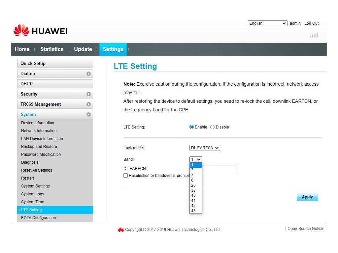Select the Disable LTE Setting radio button
Screen dimensions: 338x253
pos(212,127)
